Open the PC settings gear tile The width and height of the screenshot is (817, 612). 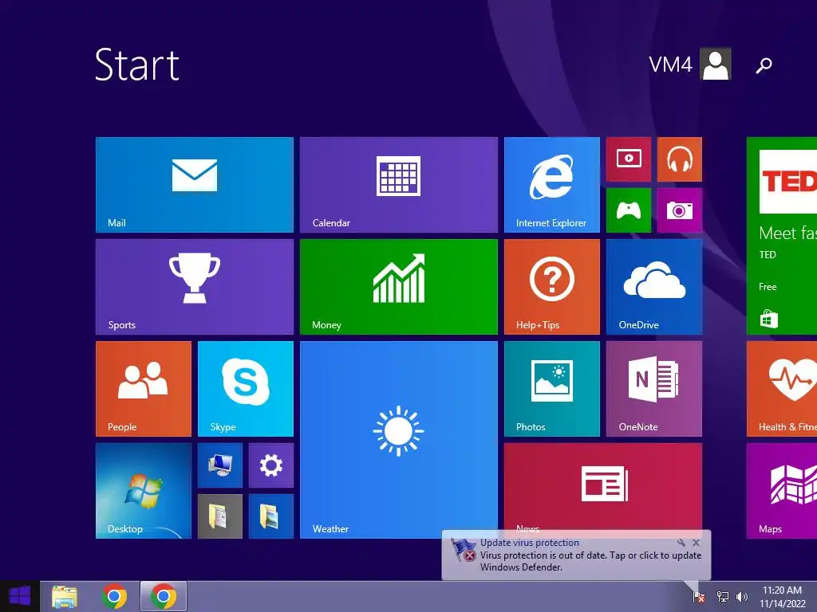coord(271,465)
